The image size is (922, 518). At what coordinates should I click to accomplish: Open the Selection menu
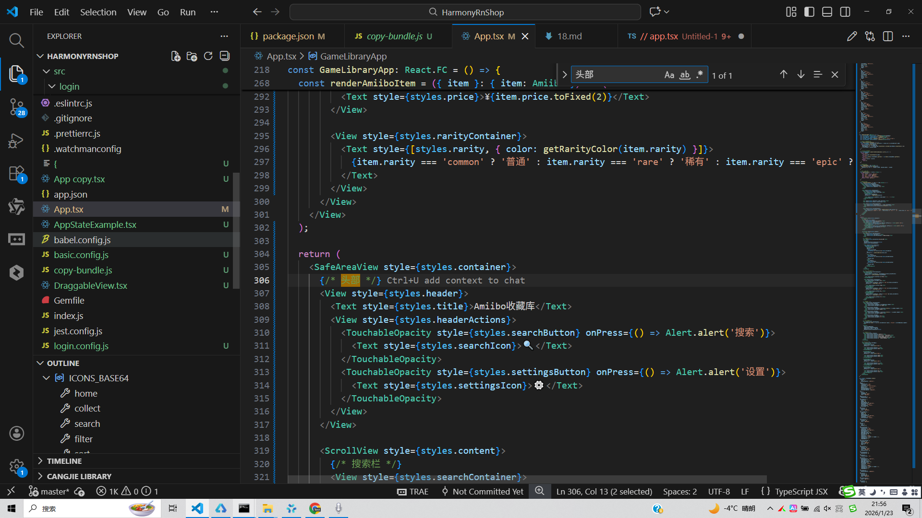(98, 12)
